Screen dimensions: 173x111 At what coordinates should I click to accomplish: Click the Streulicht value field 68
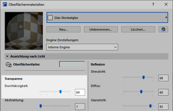coord(163,78)
